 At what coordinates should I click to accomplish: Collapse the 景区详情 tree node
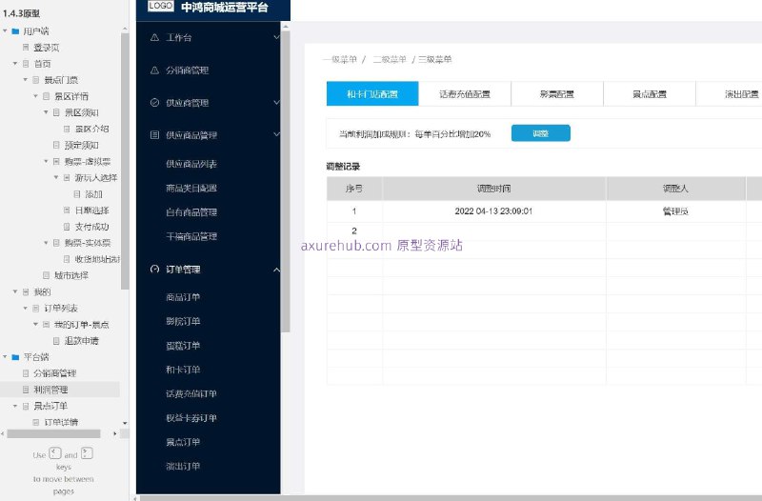coord(35,96)
